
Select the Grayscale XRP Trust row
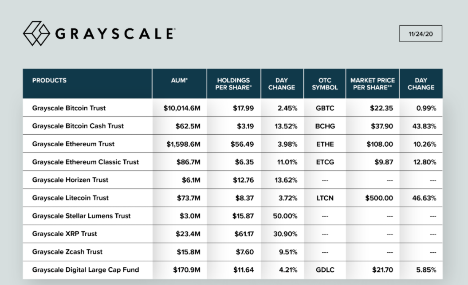[65, 234]
